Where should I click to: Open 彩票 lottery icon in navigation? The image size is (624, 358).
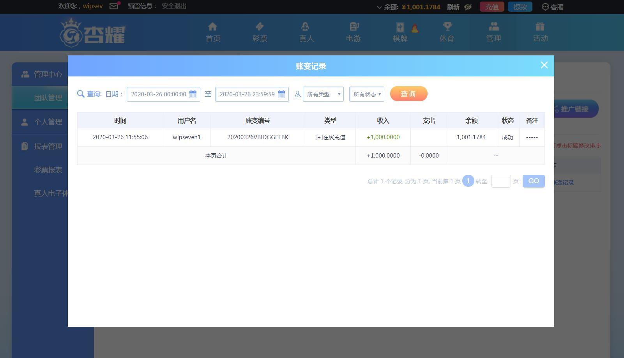pos(260,27)
